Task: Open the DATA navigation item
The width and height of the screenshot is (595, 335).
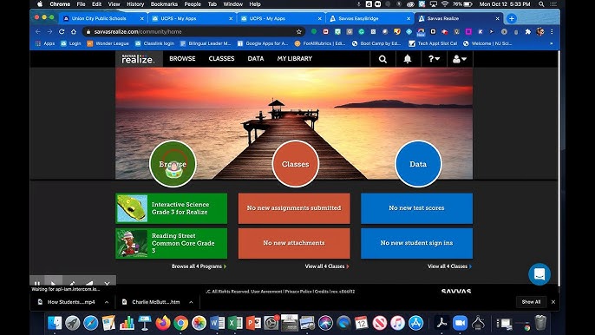Action: [256, 59]
